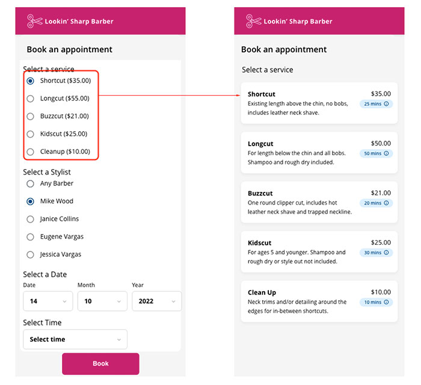The image size is (421, 385).
Task: Open the Select time dropdown
Action: [x=75, y=339]
